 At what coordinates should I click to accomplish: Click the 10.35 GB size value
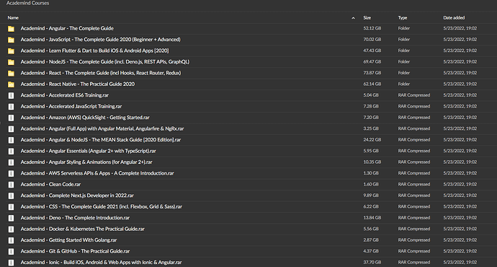pos(372,162)
